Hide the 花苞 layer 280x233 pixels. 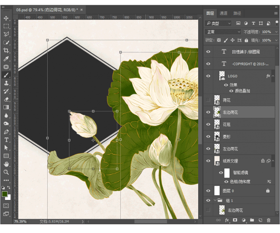[208, 124]
